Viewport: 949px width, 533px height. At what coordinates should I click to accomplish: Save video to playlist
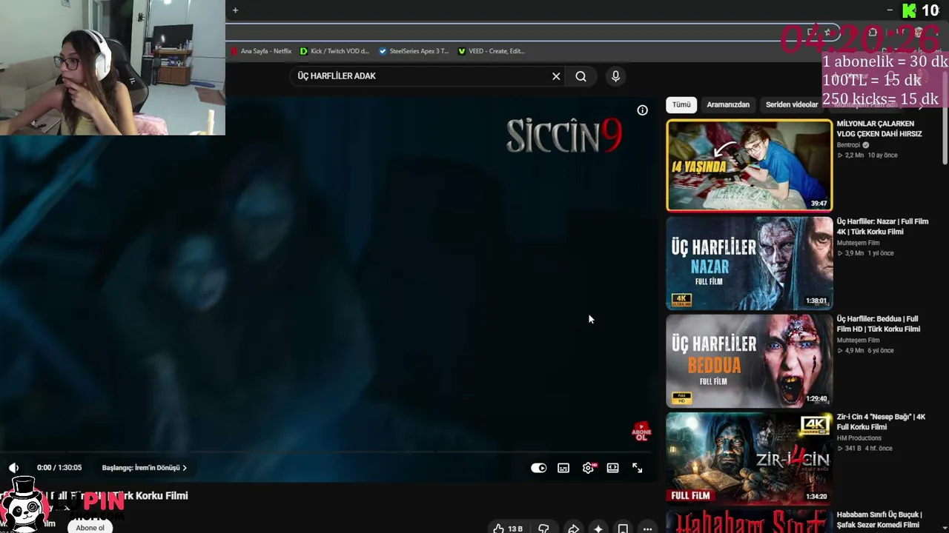pos(623,529)
